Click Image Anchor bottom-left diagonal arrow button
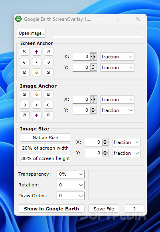This screenshot has height=232, width=160. pos(25,115)
